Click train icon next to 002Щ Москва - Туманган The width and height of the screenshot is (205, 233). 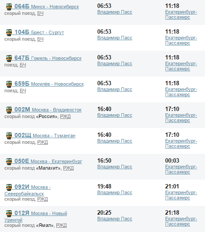9,136
